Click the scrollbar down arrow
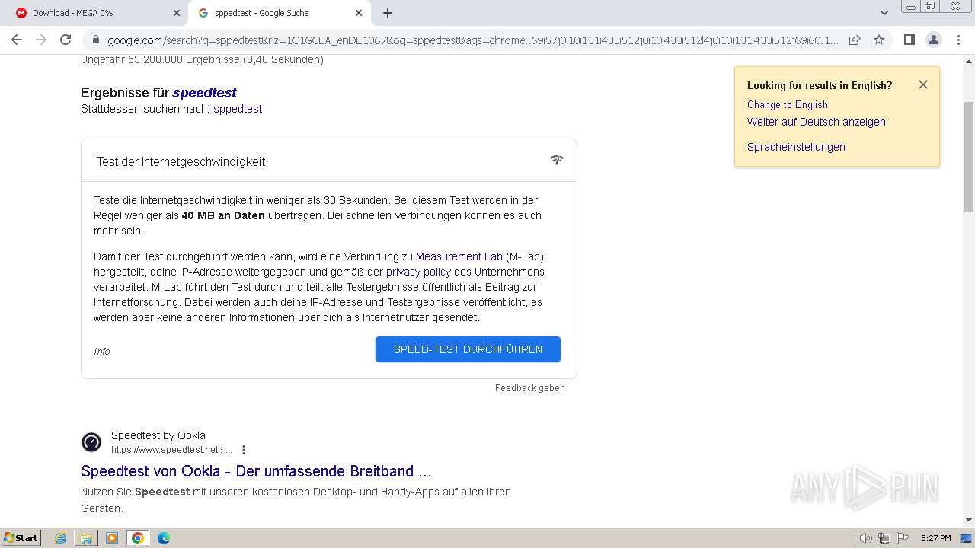975x548 pixels. tap(969, 521)
